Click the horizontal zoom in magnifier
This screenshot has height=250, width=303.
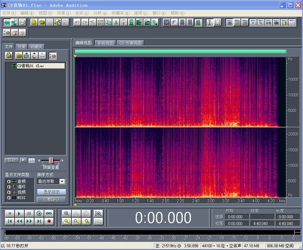coord(67,214)
